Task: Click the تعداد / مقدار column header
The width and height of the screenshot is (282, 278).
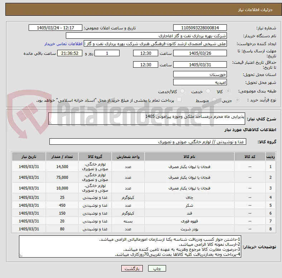Action: click(62, 157)
